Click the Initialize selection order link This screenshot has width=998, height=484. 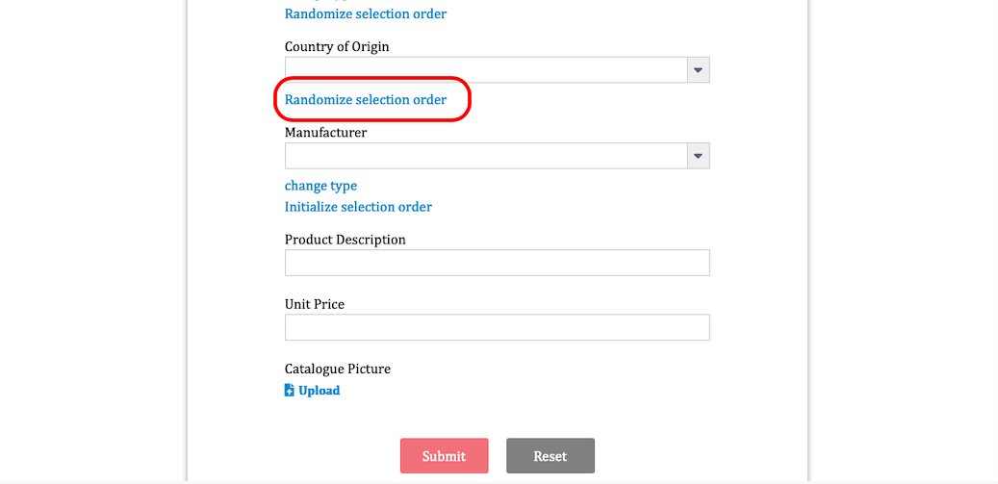358,207
